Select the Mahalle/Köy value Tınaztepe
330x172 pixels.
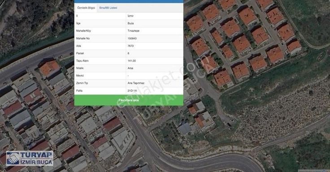click(134, 31)
